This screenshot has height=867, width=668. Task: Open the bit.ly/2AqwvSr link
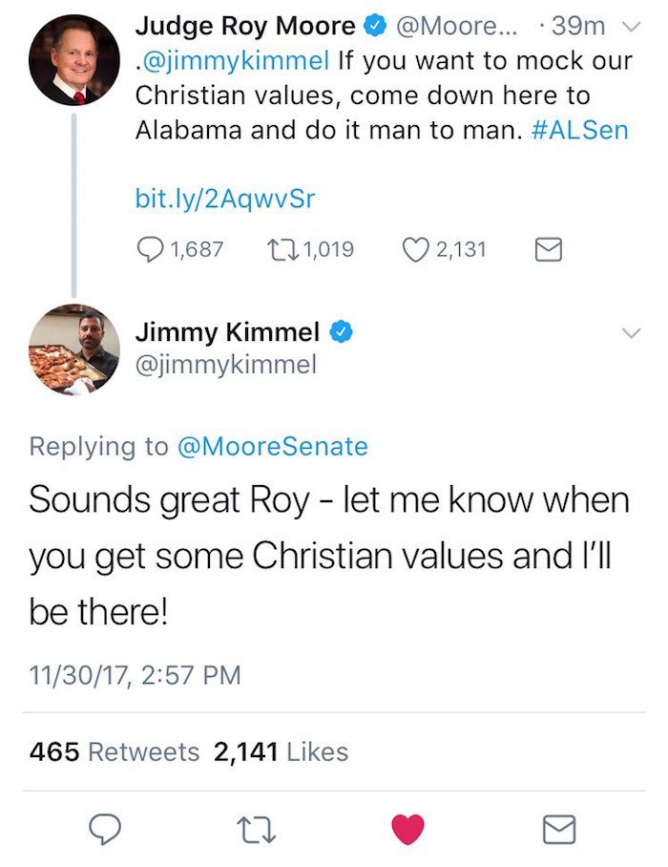pyautogui.click(x=225, y=199)
